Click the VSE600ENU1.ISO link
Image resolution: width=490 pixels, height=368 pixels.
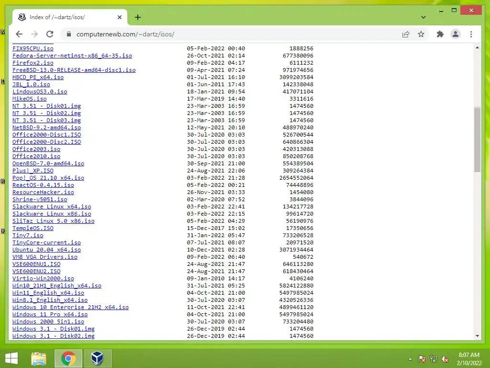coord(36,264)
